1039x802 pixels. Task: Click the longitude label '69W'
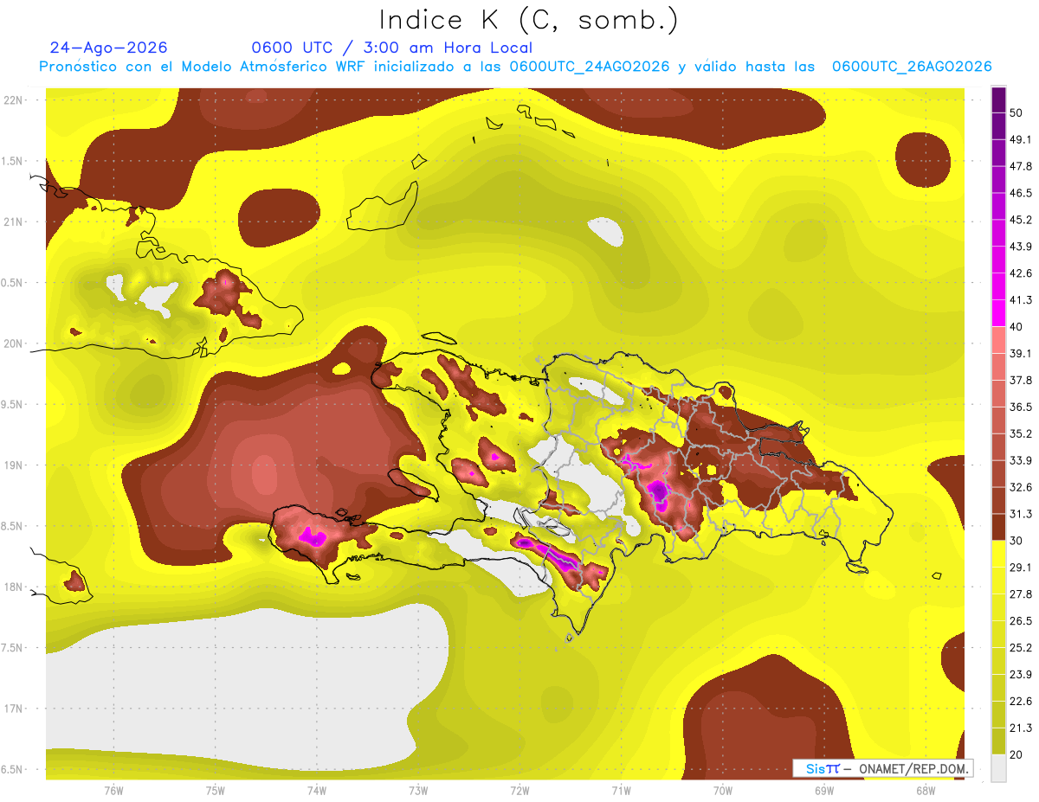coord(824,790)
